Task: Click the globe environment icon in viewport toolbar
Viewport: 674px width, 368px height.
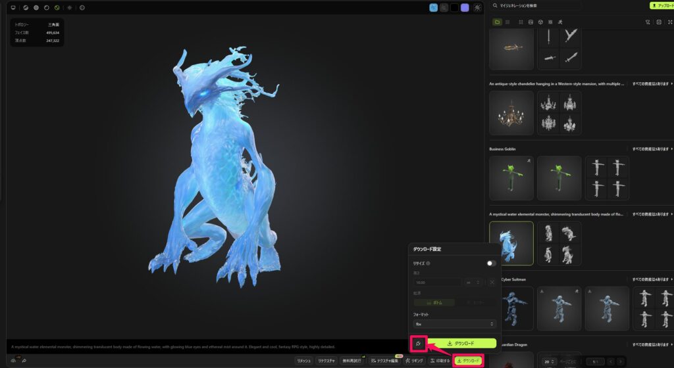Action: pyautogui.click(x=82, y=8)
